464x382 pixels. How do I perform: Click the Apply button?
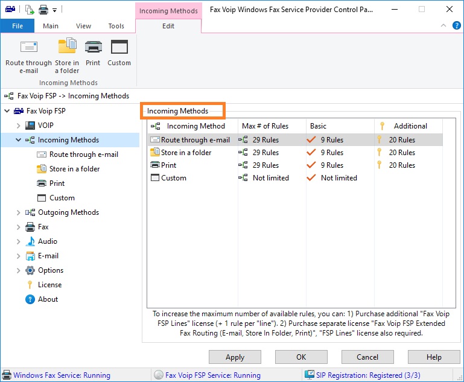pos(235,357)
